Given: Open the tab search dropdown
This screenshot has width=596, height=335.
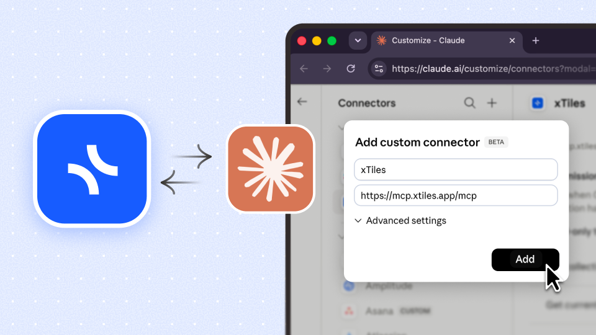Looking at the screenshot, I should tap(358, 41).
